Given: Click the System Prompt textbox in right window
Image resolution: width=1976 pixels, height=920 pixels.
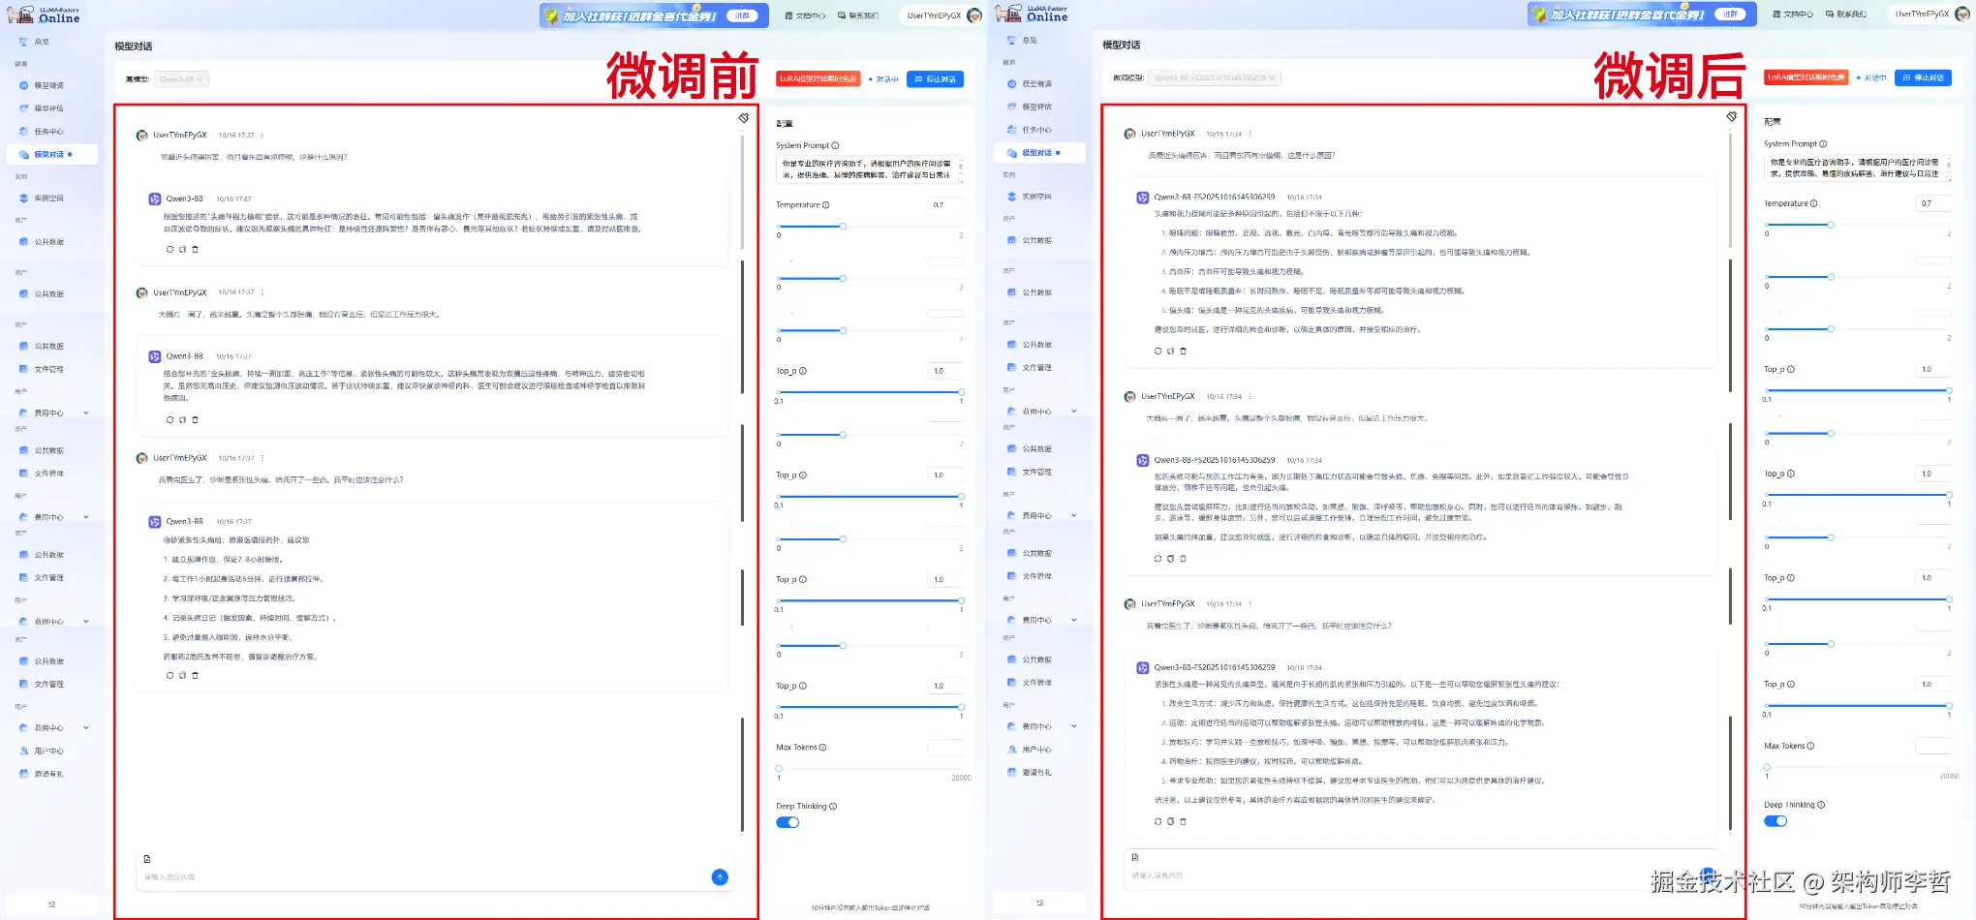Looking at the screenshot, I should (x=1857, y=168).
